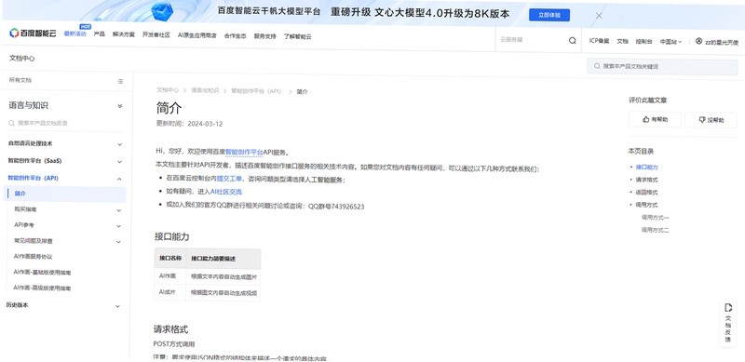745x362 pixels.
Task: Click the promotional banner headline text
Action: [x=363, y=13]
